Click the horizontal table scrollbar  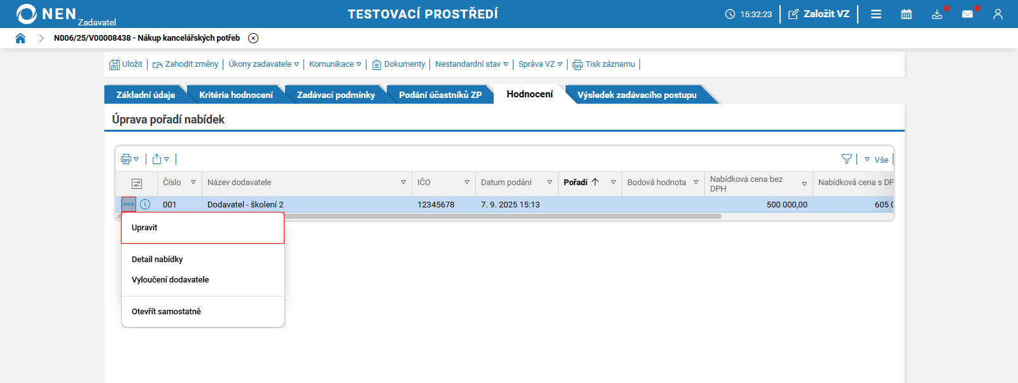(x=419, y=216)
